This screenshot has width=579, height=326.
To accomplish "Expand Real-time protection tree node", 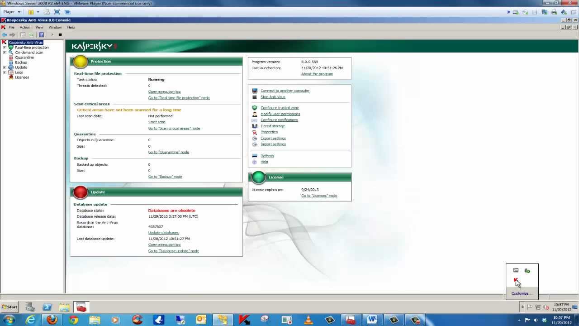I will point(5,48).
